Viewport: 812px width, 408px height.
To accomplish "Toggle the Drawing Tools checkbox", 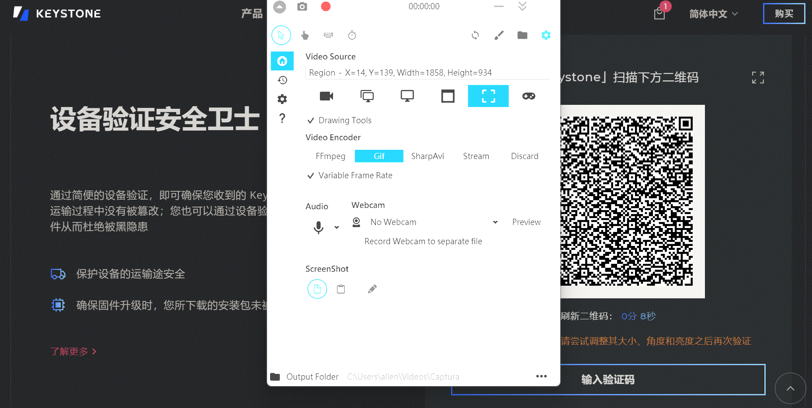I will (340, 121).
